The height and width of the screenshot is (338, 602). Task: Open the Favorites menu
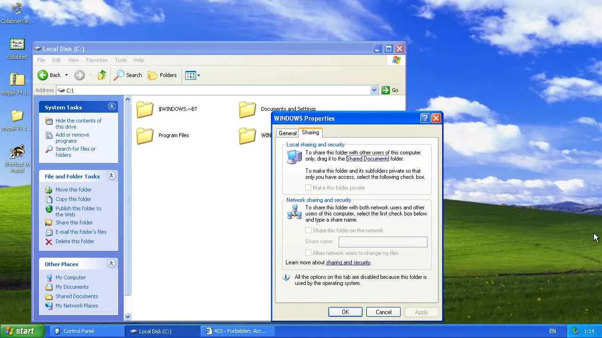[x=97, y=60]
